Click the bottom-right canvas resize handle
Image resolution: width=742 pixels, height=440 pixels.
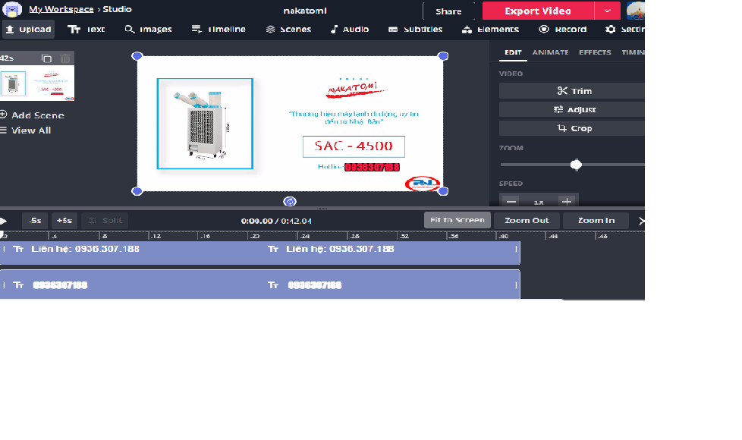tap(443, 191)
